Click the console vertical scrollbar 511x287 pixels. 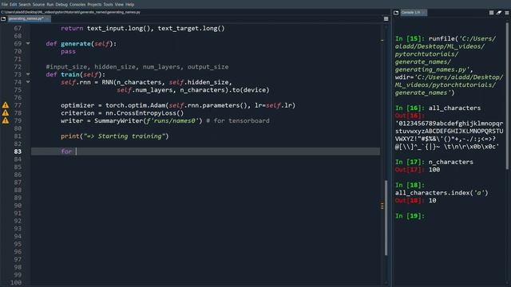pos(507,96)
